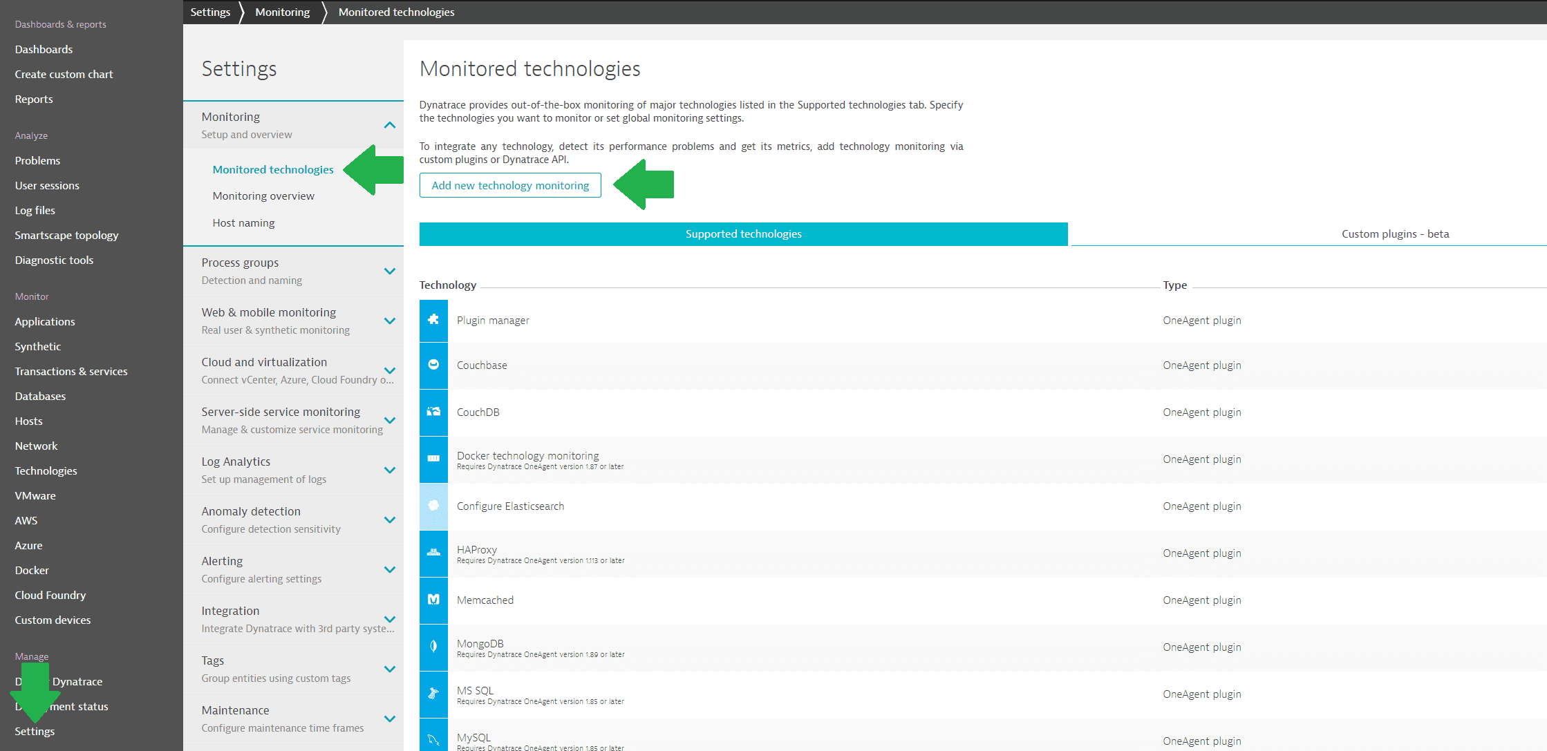
Task: Expand Cloud and virtualization section
Action: tap(390, 370)
